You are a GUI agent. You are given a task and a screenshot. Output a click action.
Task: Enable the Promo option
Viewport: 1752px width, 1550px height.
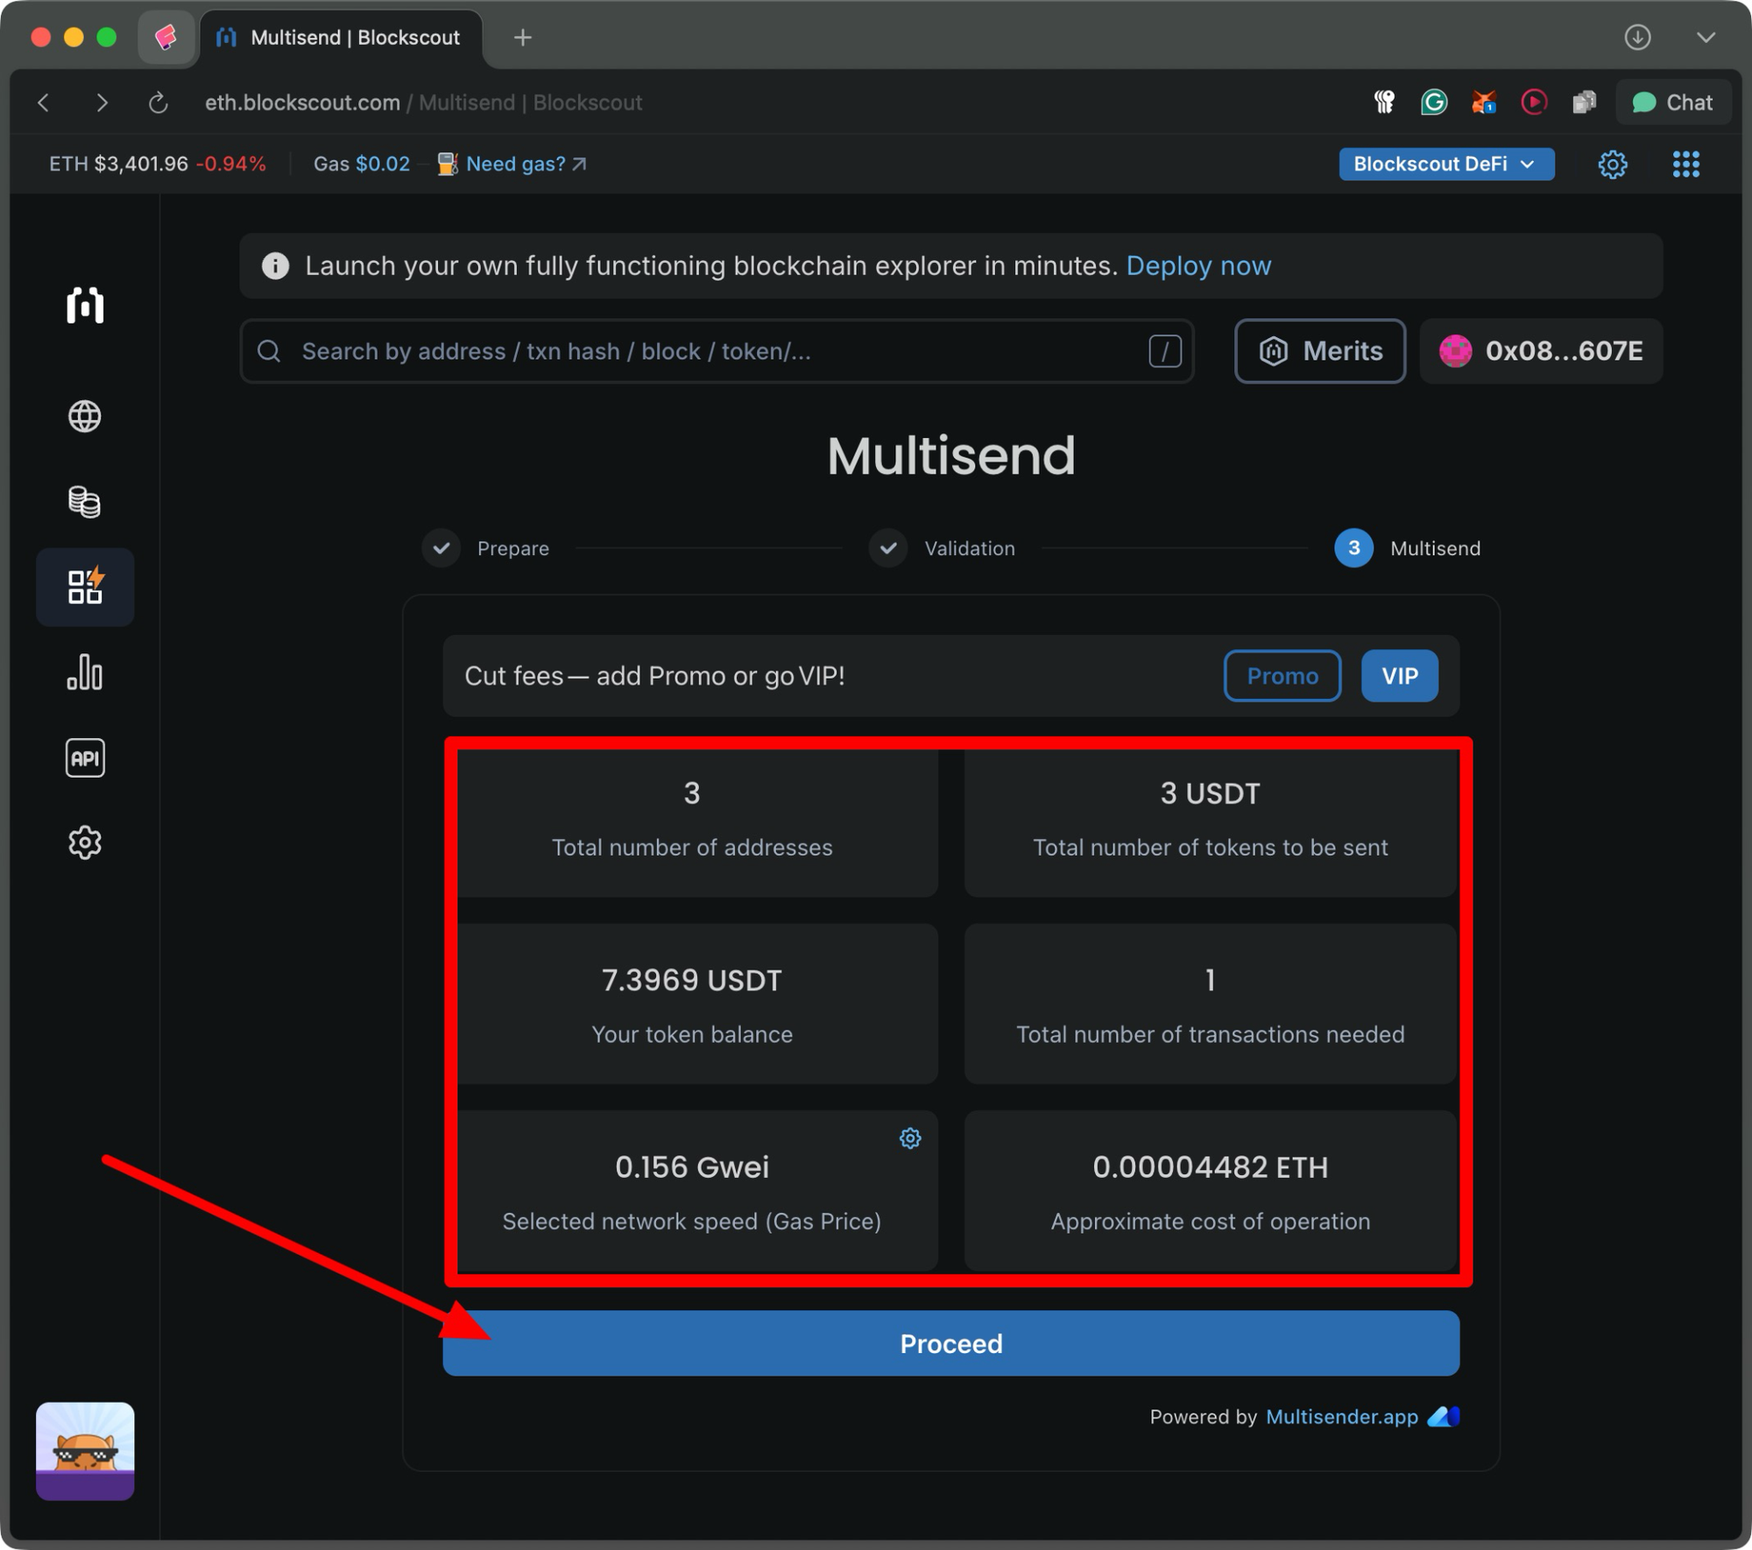tap(1282, 675)
